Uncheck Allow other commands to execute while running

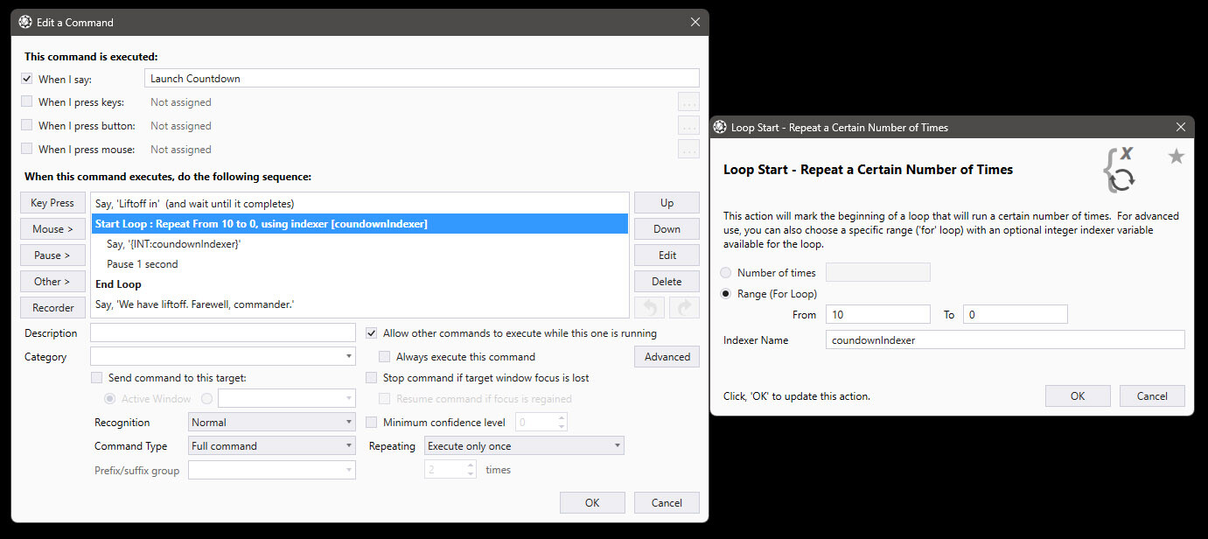(x=371, y=332)
